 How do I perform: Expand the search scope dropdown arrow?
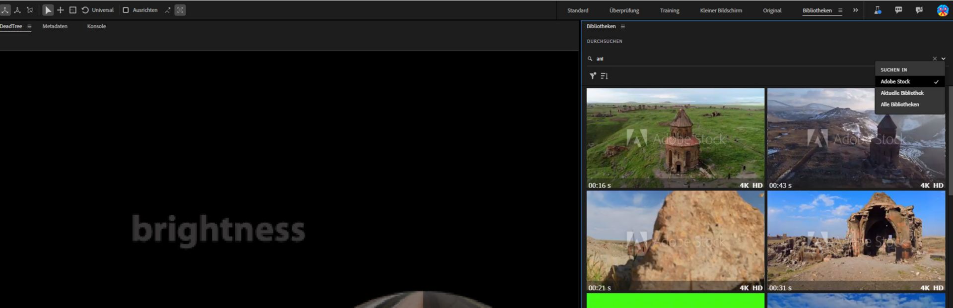[943, 59]
